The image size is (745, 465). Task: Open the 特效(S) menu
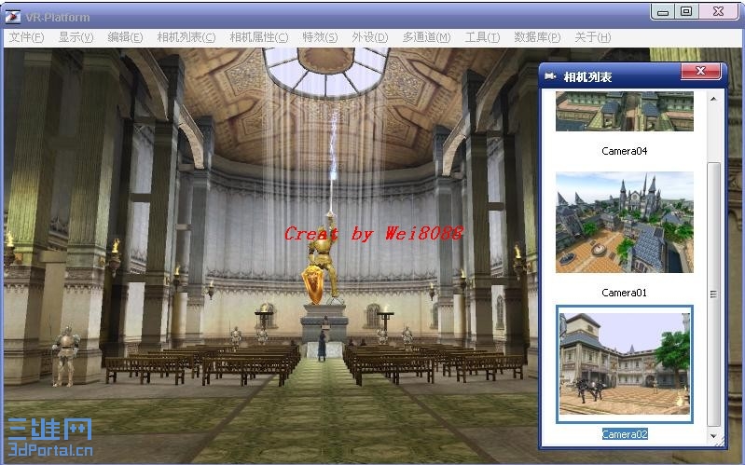[320, 37]
